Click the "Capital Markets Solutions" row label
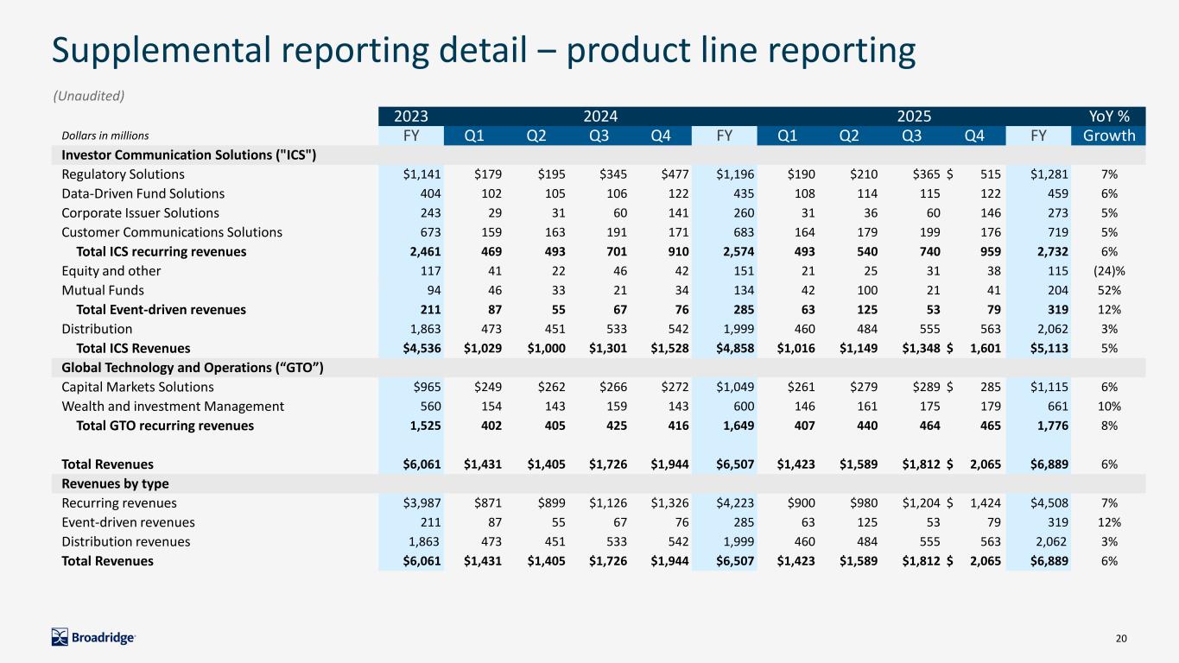Image resolution: width=1179 pixels, height=663 pixels. [137, 387]
